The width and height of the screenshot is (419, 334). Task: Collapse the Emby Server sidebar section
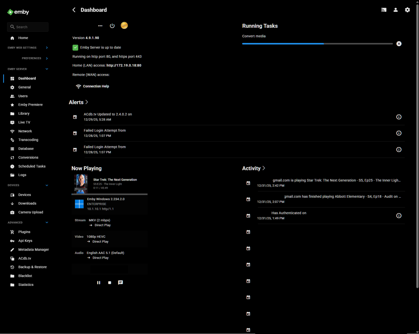[x=47, y=69]
